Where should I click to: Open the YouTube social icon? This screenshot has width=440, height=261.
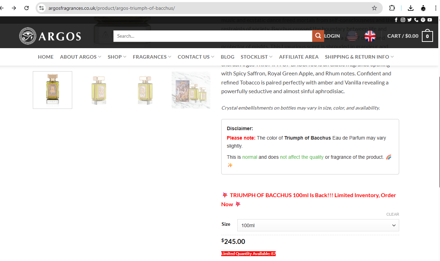[430, 20]
